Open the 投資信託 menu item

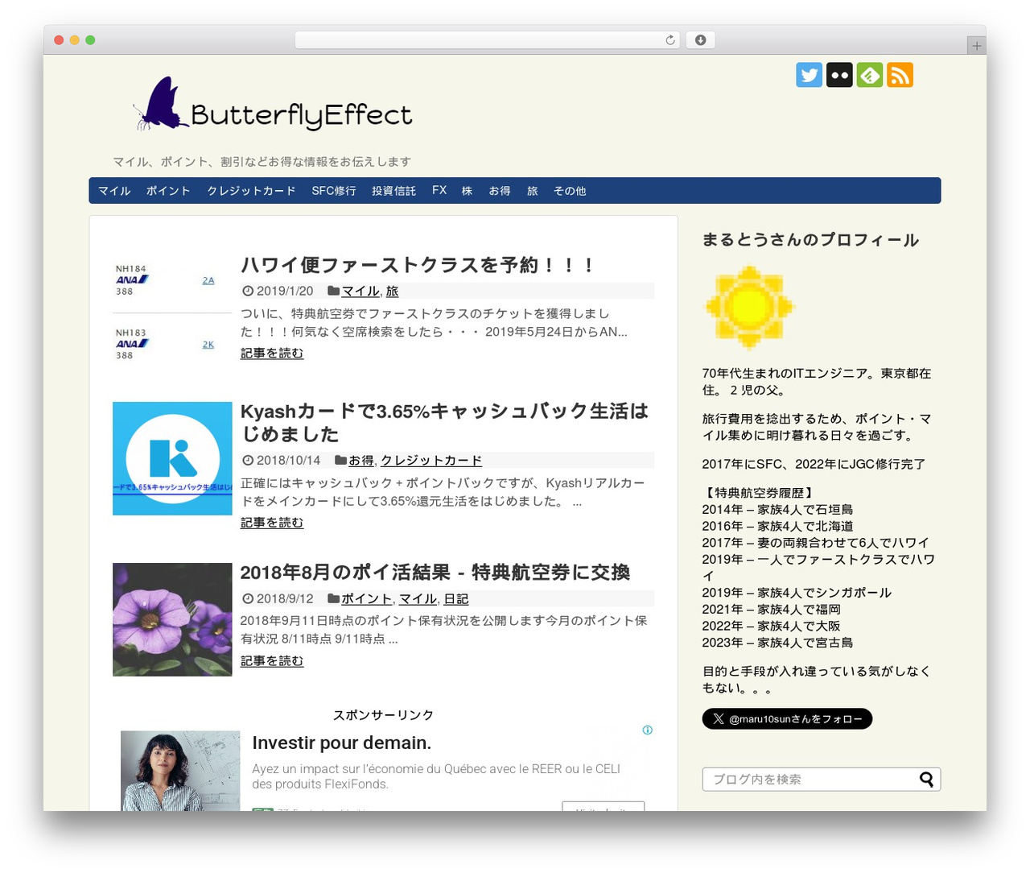393,191
